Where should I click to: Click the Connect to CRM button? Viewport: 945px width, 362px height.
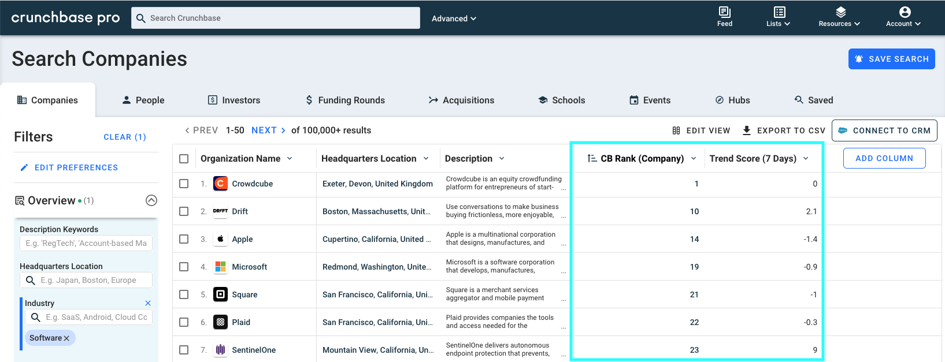pyautogui.click(x=884, y=130)
